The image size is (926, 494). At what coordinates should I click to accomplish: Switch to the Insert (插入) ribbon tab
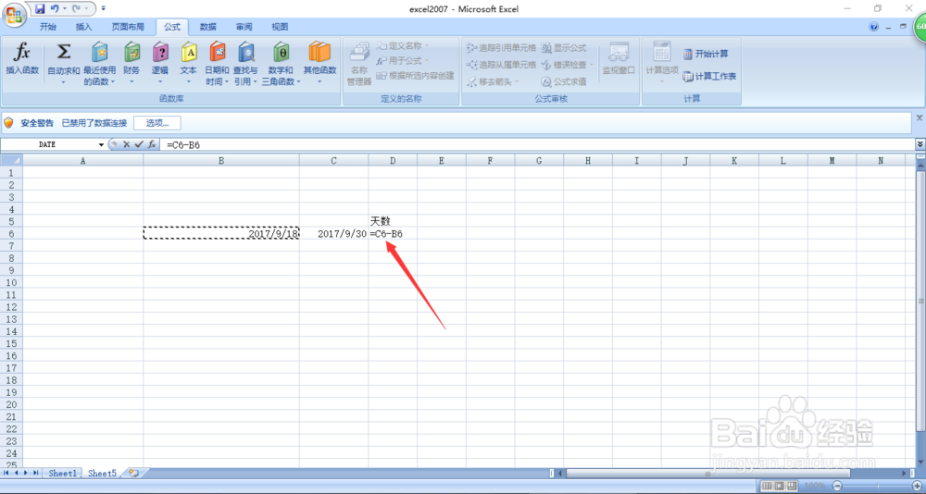pos(84,27)
